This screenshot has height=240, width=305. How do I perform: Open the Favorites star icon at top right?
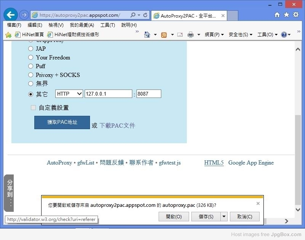pyautogui.click(x=286, y=15)
